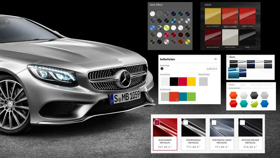Select the green Sonderfarbe swatch
This screenshot has width=280, height=158.
[x=191, y=97]
